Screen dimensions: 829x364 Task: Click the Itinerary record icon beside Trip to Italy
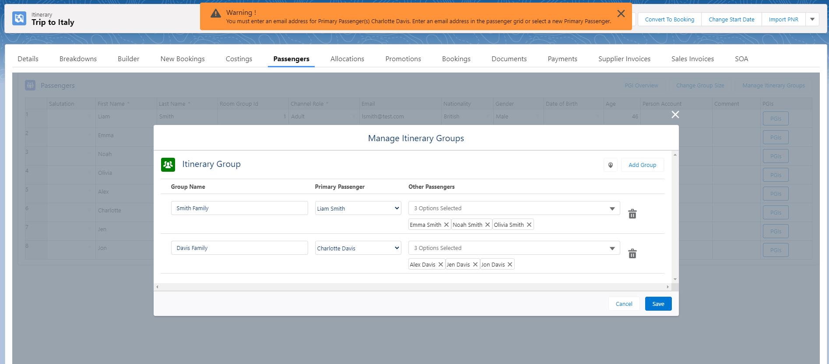[x=19, y=18]
